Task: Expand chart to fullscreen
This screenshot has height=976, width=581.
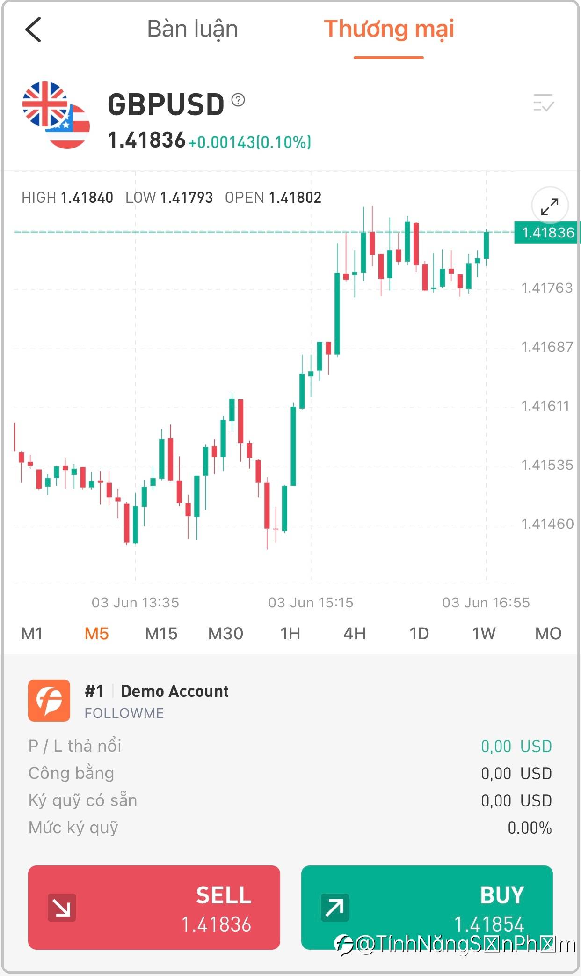Action: point(550,206)
